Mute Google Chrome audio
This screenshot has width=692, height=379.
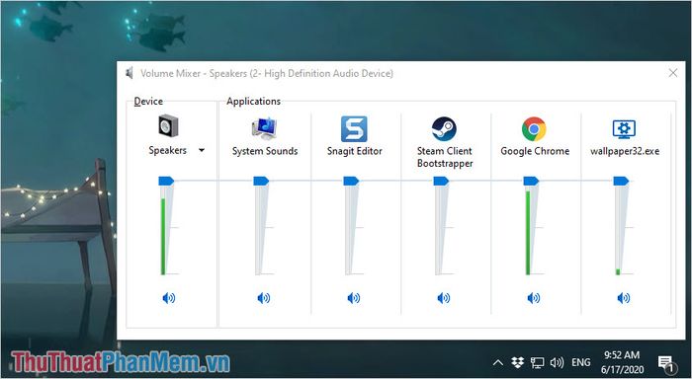[x=534, y=298]
